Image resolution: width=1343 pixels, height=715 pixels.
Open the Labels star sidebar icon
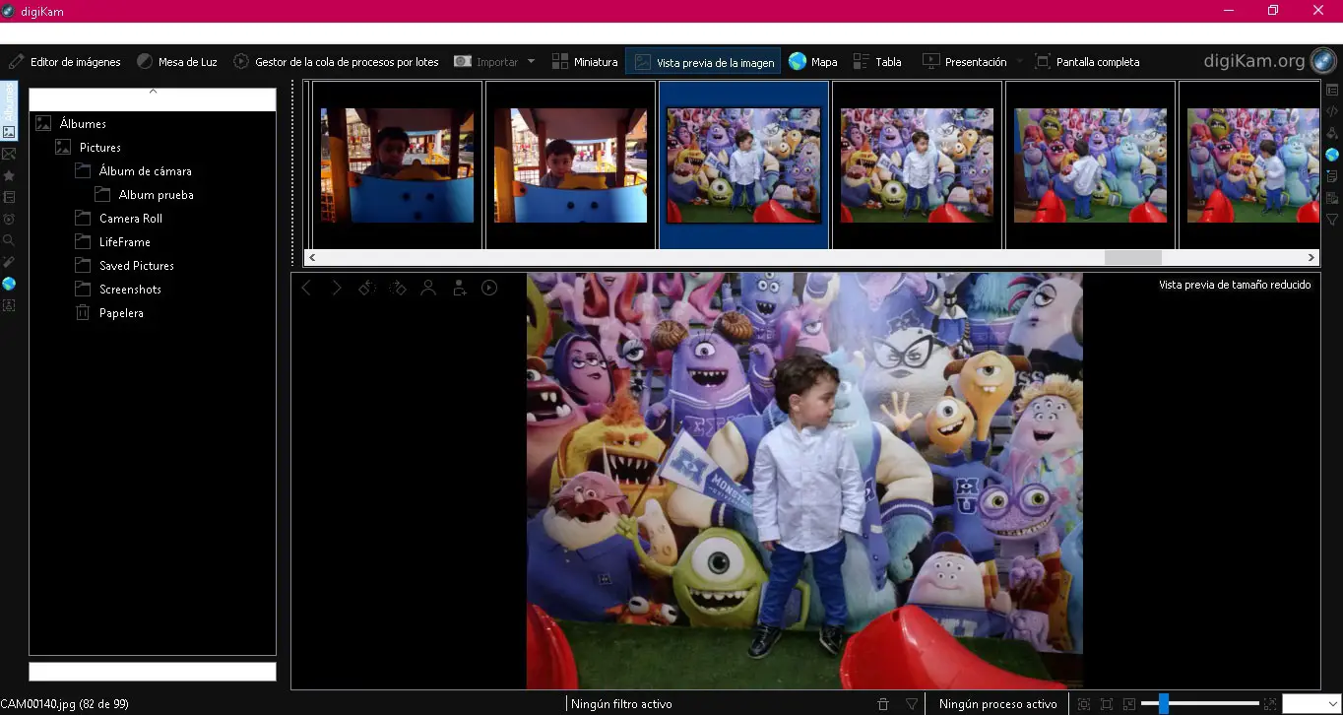click(x=9, y=175)
